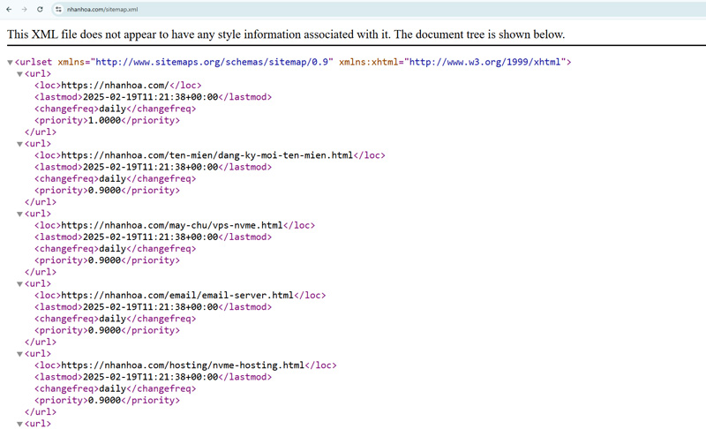Collapse the url node for https://nhanhoa.com/
The height and width of the screenshot is (429, 706).
(x=19, y=74)
